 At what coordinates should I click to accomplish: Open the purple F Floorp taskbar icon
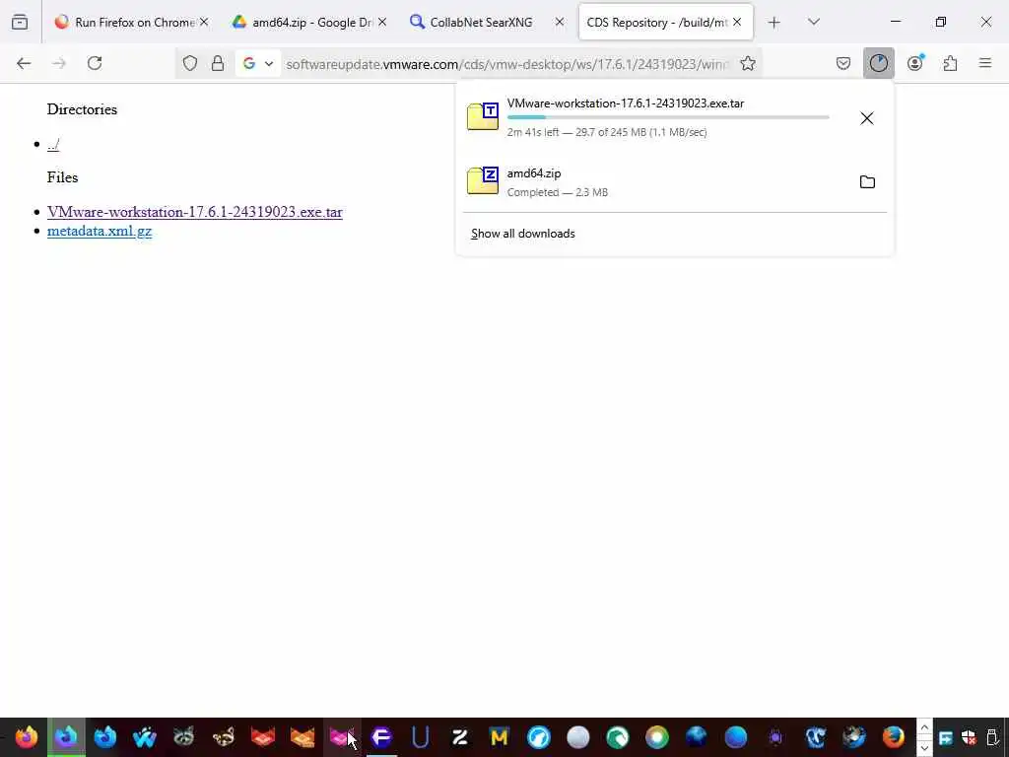coord(381,737)
